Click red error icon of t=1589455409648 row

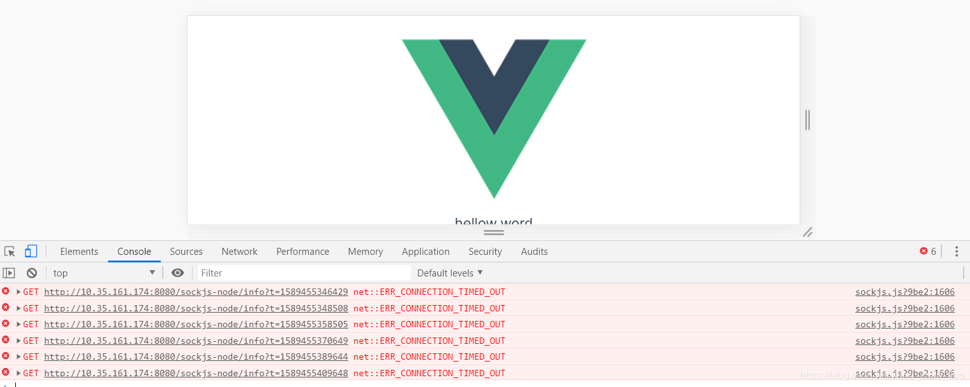point(6,372)
